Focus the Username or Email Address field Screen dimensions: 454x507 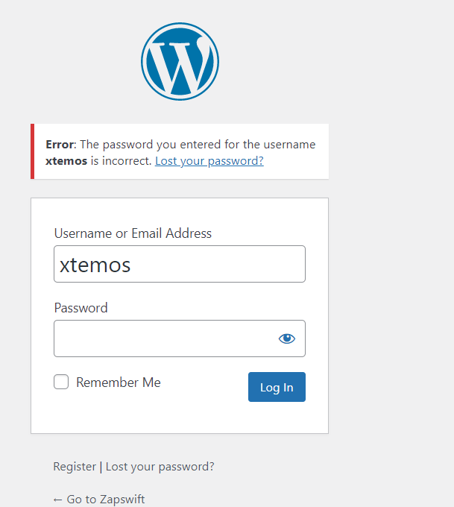(179, 264)
